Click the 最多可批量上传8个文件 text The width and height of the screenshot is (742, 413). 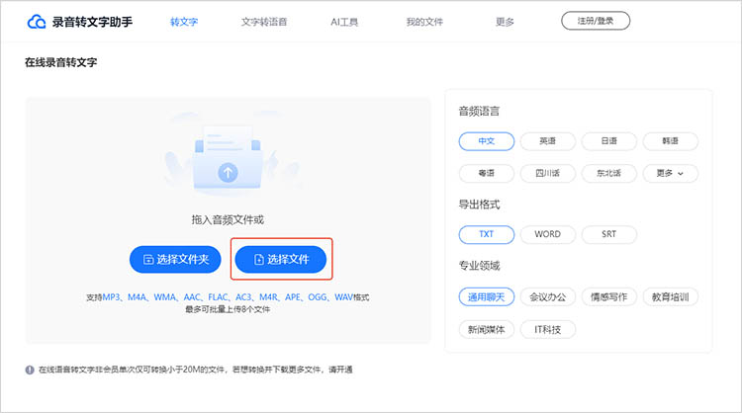point(228,309)
